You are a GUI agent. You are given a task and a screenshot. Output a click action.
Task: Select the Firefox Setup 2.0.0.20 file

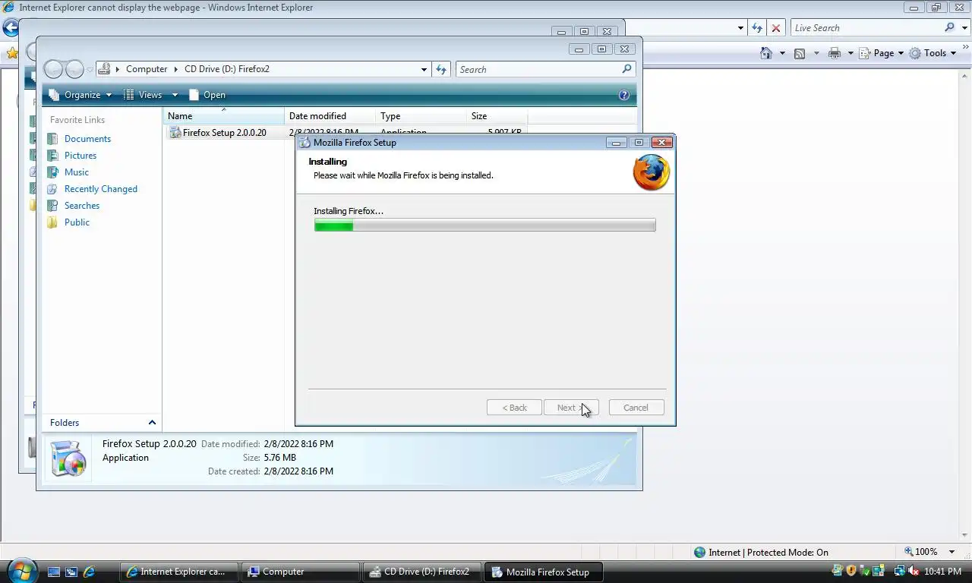click(x=225, y=132)
